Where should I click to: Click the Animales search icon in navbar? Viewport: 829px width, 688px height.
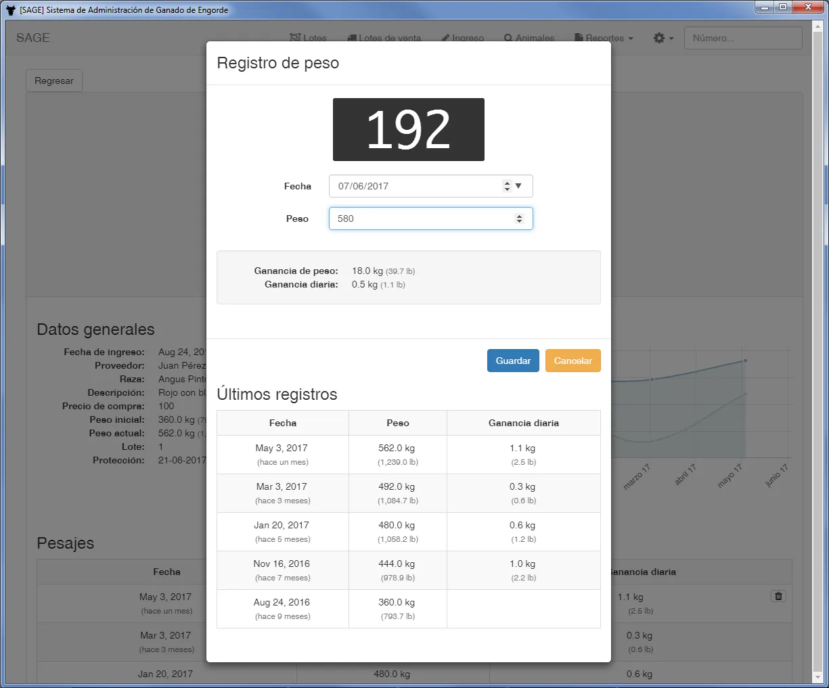(508, 39)
